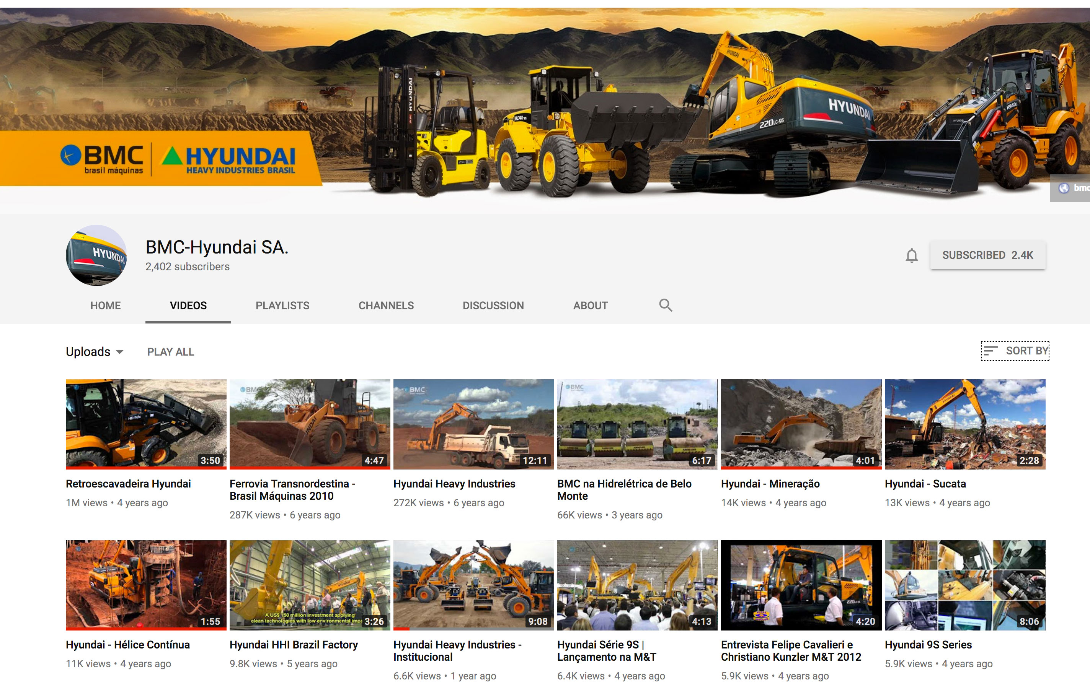Click the Hyundai - Hélice Contínua title
Viewport: 1090px width, 689px height.
pyautogui.click(x=128, y=645)
